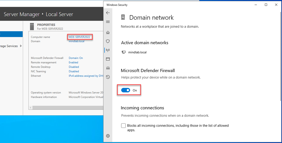This screenshot has width=282, height=143.
Task: Open the mindlab.local domain link in Server Manager
Action: (x=76, y=41)
